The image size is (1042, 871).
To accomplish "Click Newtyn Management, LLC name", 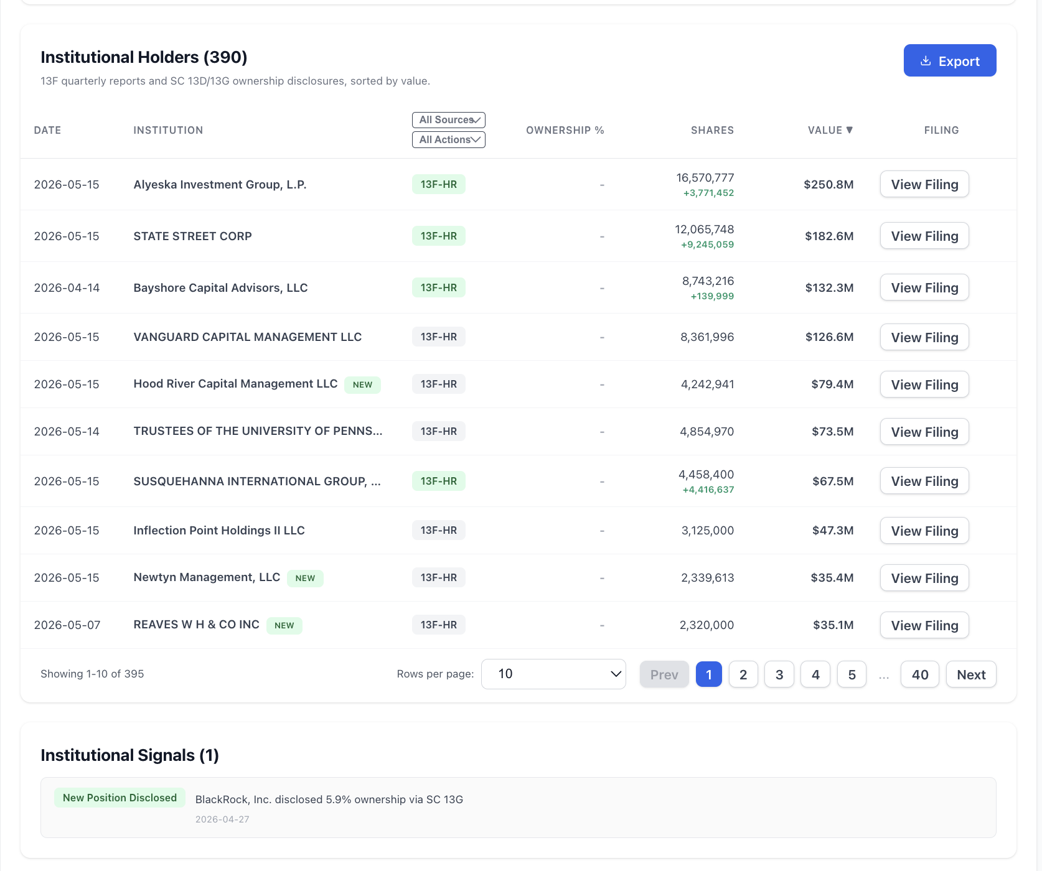I will pyautogui.click(x=207, y=577).
